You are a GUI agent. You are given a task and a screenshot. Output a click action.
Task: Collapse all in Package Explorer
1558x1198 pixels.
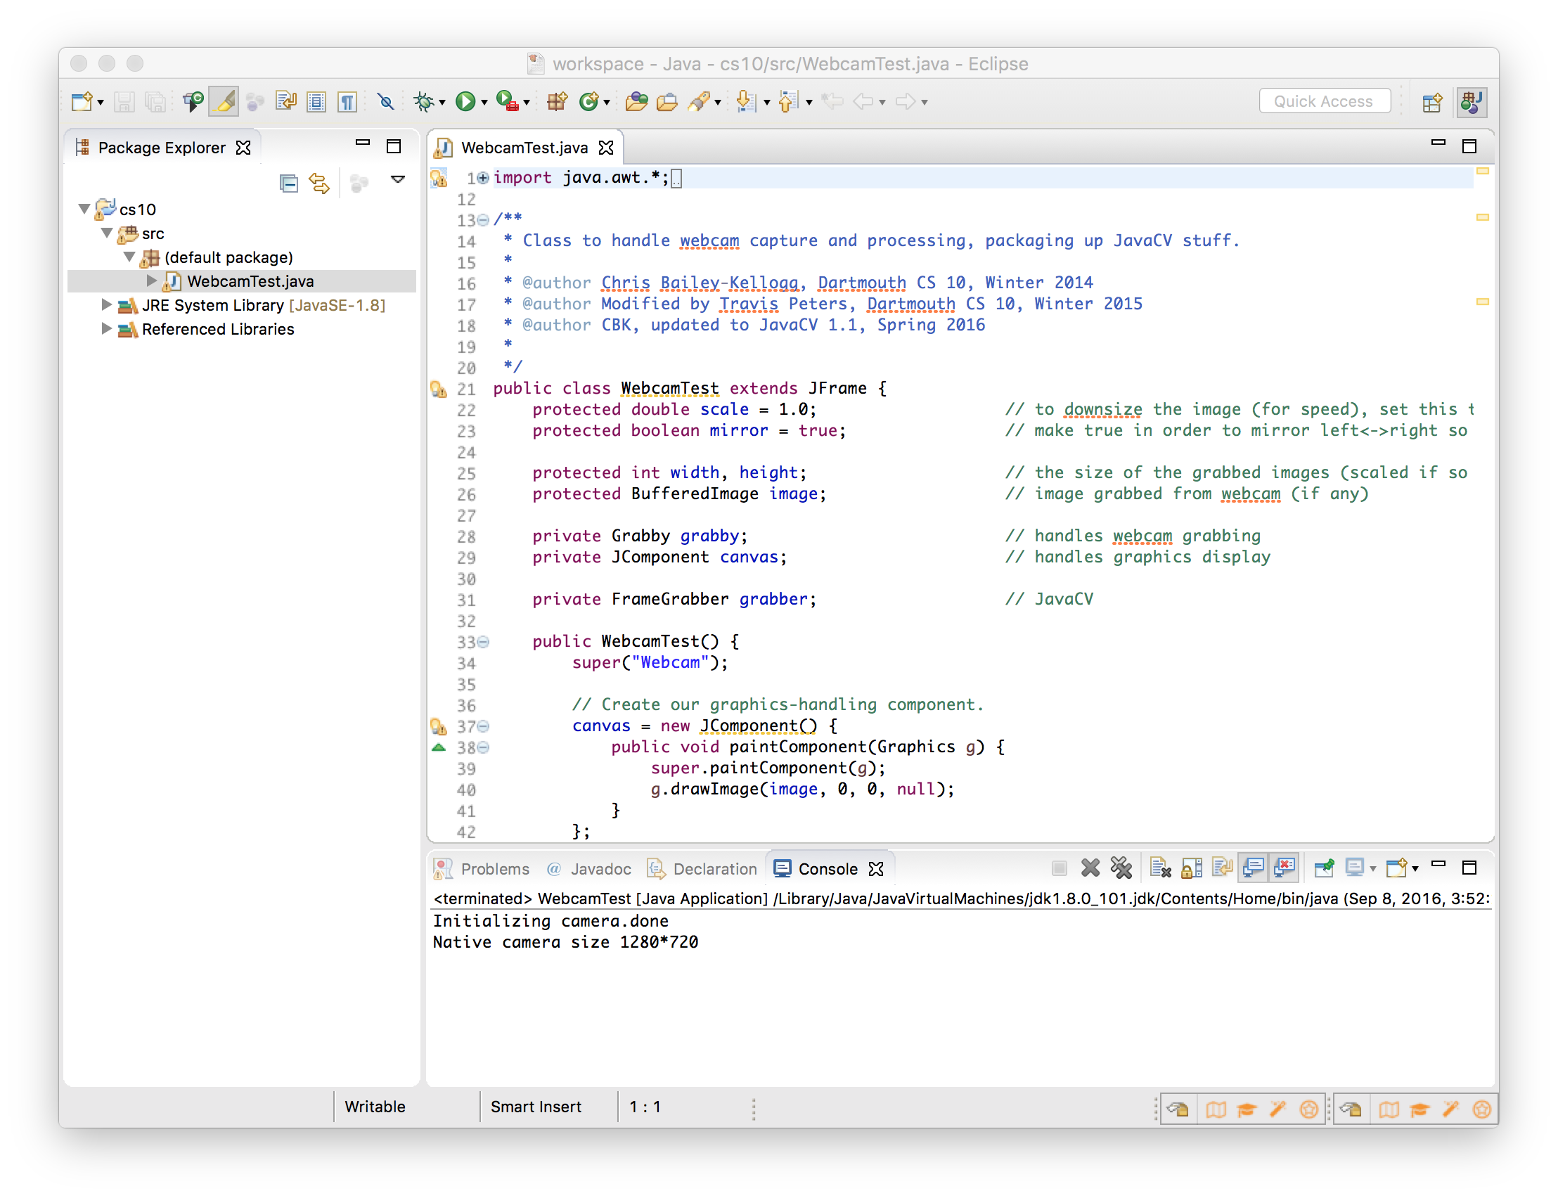point(288,184)
